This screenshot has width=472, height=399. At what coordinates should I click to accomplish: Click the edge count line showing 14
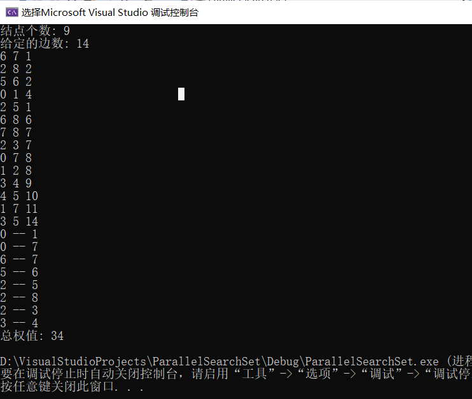(x=45, y=43)
